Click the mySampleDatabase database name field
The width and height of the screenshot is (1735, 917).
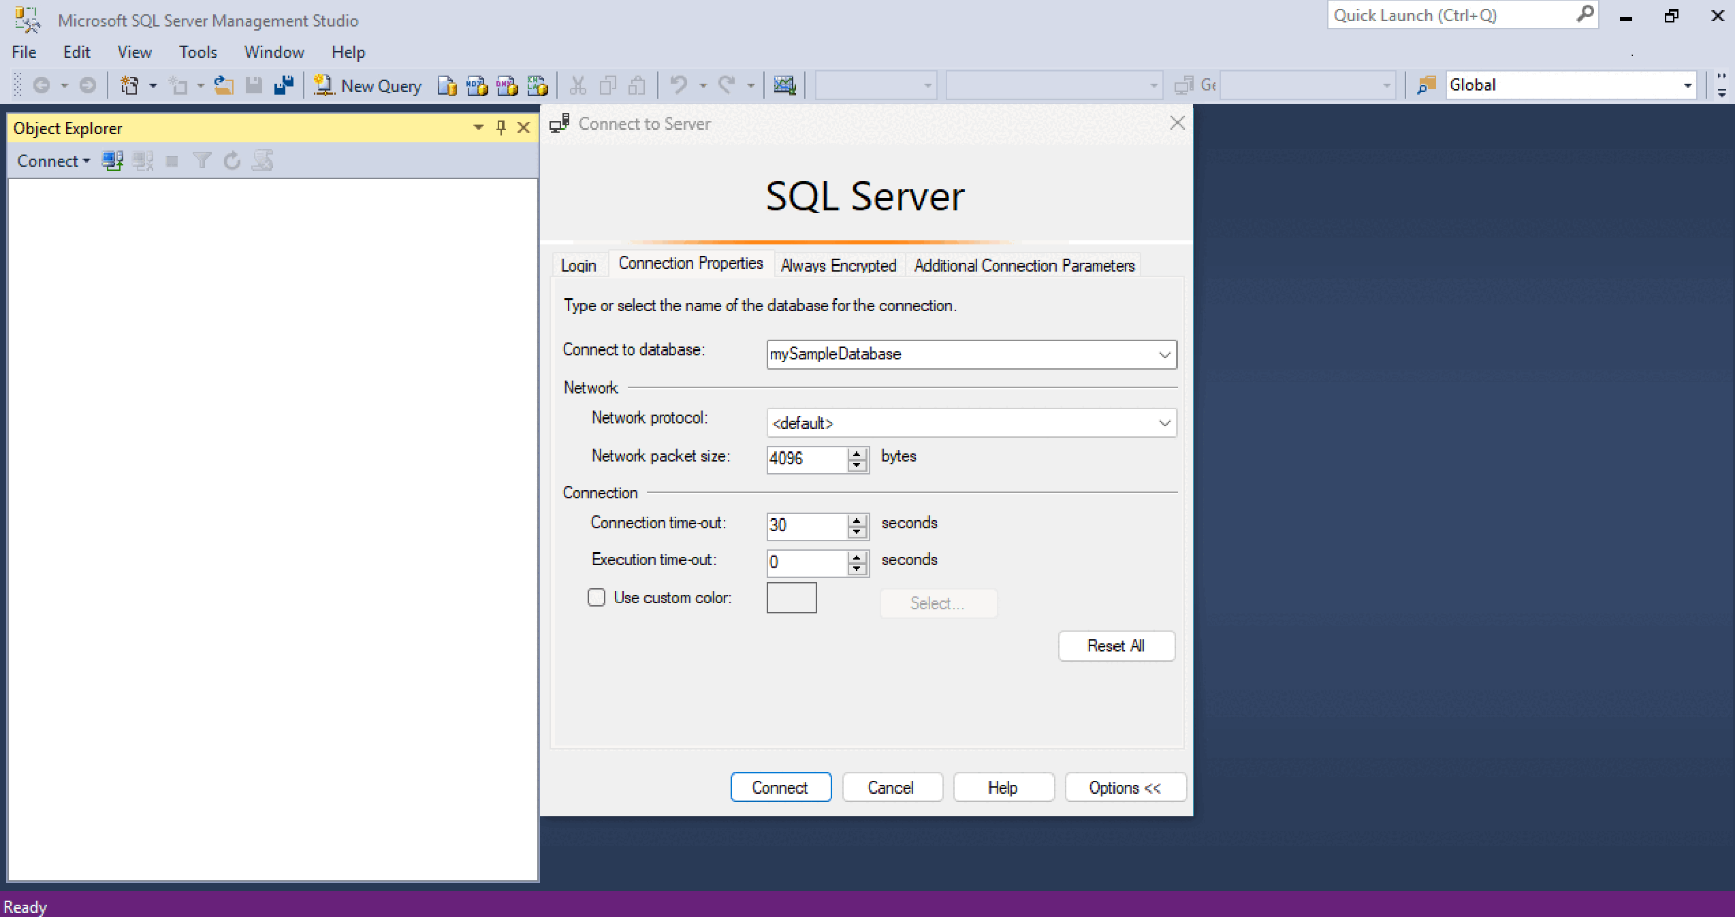tap(968, 353)
